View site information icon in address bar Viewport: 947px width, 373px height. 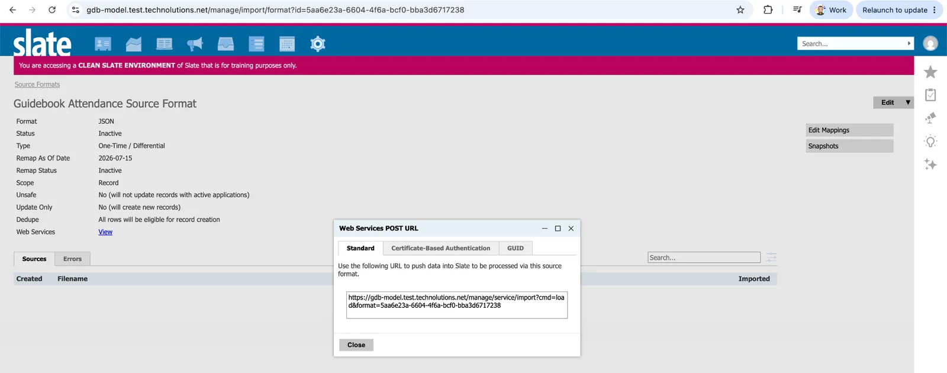coord(75,10)
